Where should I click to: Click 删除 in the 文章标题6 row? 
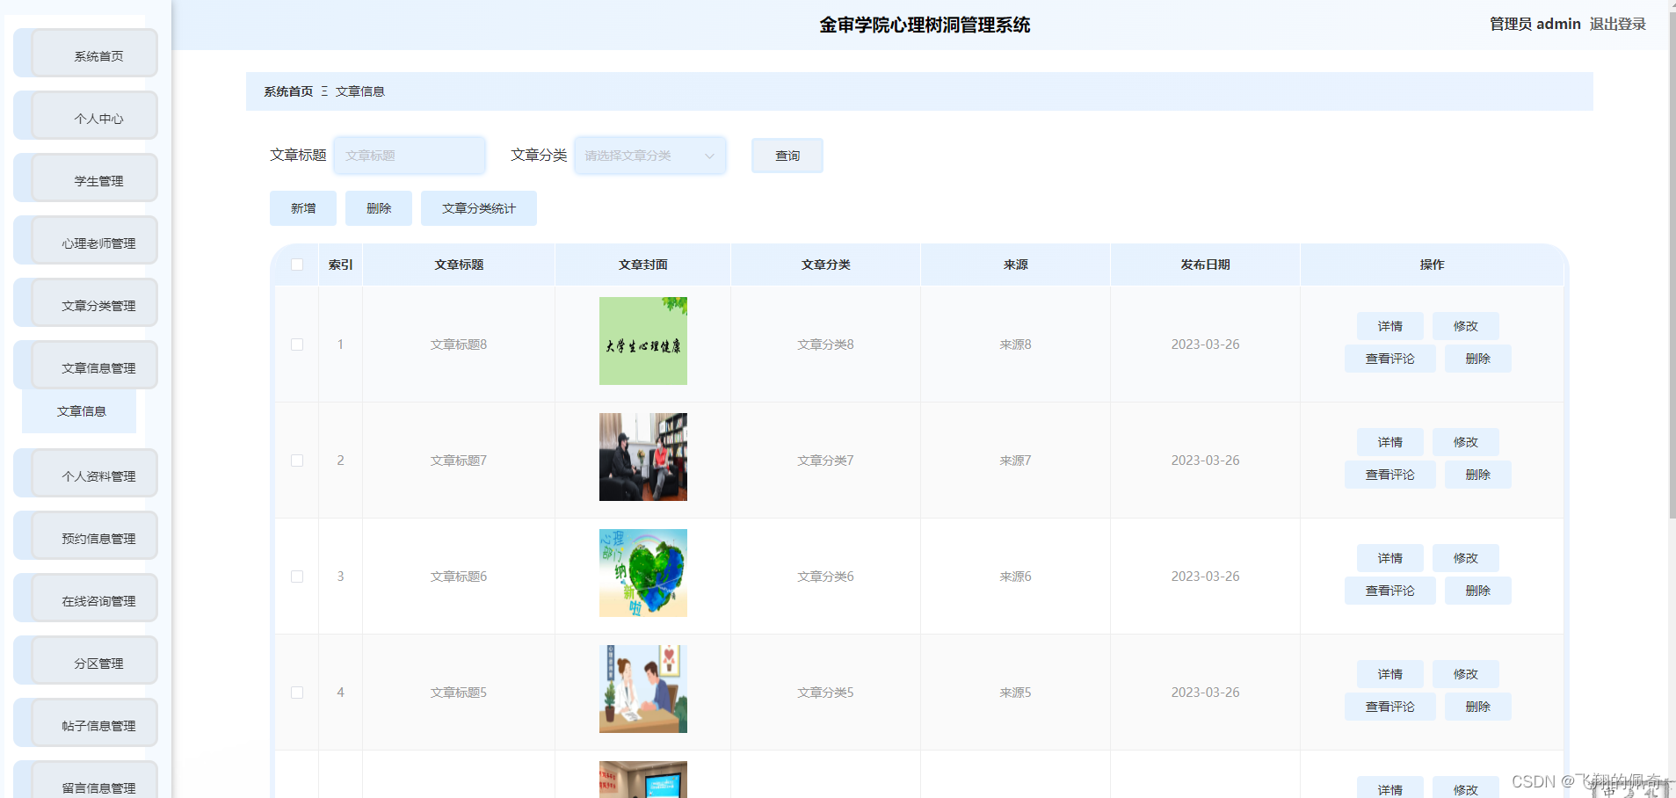[x=1478, y=591]
